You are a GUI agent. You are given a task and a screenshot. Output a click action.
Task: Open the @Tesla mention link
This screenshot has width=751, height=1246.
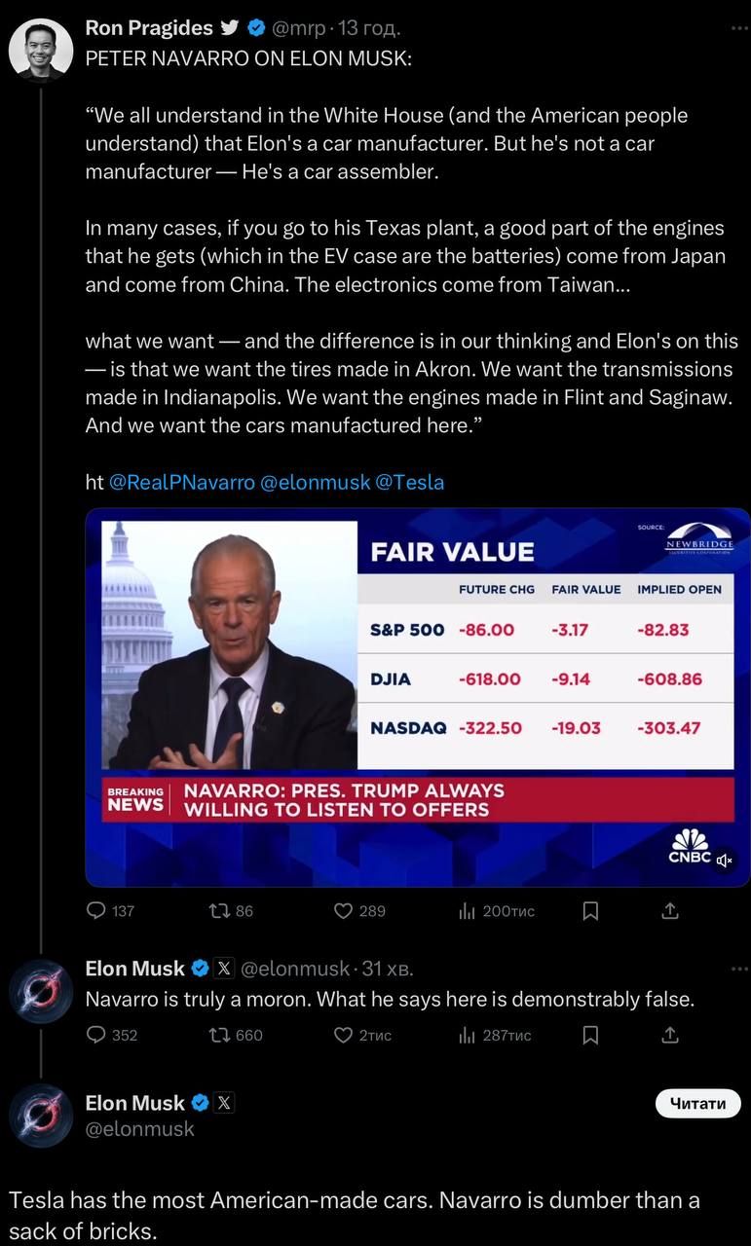tap(409, 482)
